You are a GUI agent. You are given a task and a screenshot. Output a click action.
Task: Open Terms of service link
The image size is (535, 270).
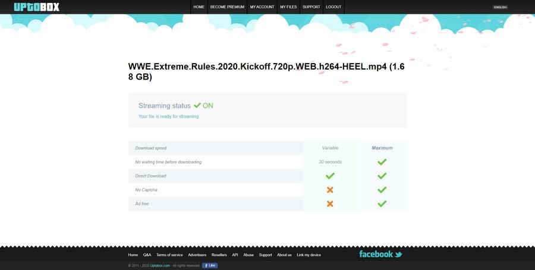[169, 255]
